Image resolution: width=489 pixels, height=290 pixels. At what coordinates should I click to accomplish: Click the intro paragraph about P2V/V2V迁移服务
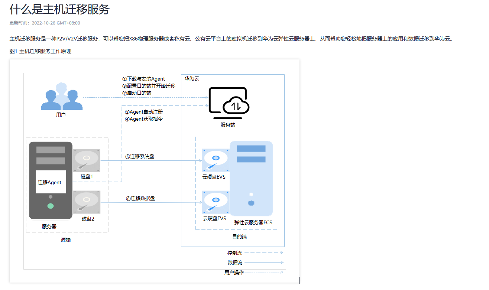[x=231, y=39]
